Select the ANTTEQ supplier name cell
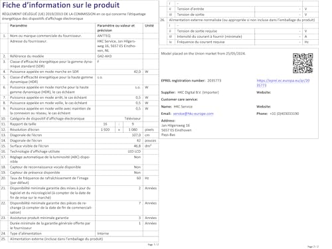 click(x=119, y=36)
